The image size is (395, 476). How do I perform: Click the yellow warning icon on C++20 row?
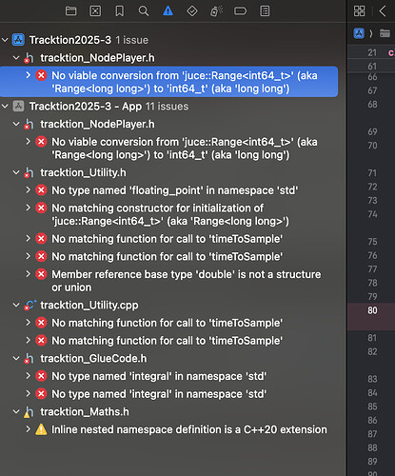pos(41,429)
